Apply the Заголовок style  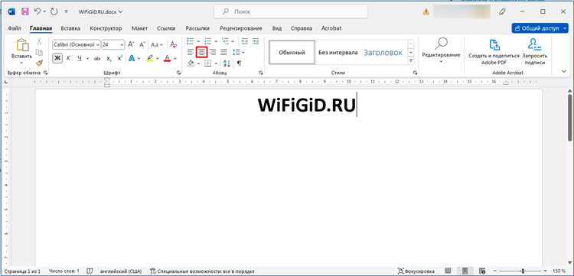(x=383, y=52)
